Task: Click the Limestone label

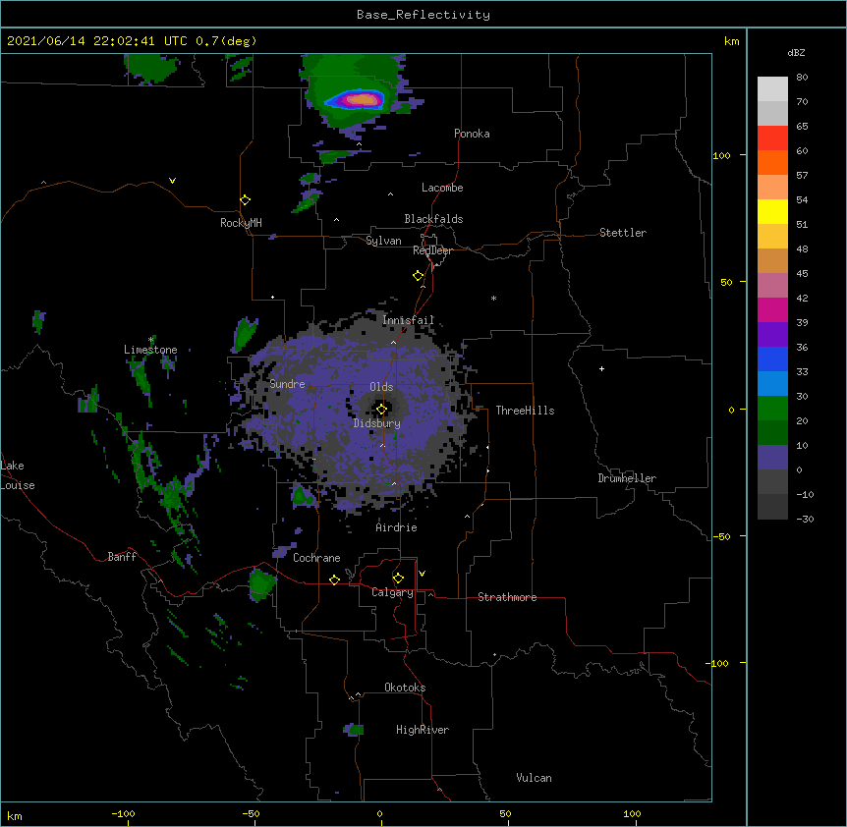Action: click(150, 350)
